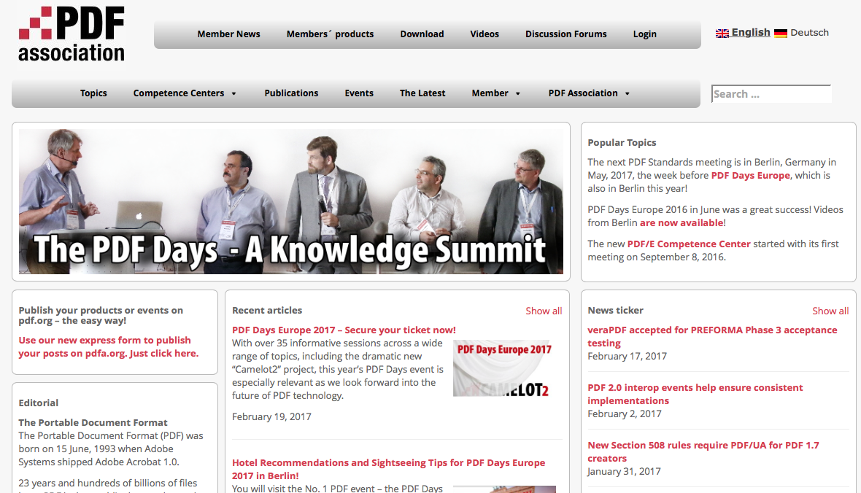Viewport: 861px width, 493px height.
Task: Click the PDF Association logo
Action: [x=72, y=34]
